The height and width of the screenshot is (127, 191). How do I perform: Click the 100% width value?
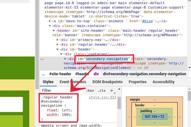(66, 115)
